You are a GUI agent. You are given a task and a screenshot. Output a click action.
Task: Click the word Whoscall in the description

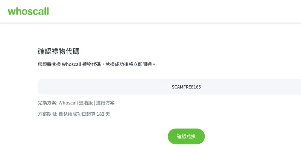71,64
